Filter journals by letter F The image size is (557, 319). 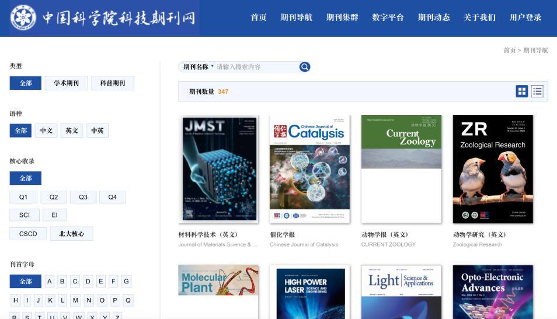tap(113, 282)
